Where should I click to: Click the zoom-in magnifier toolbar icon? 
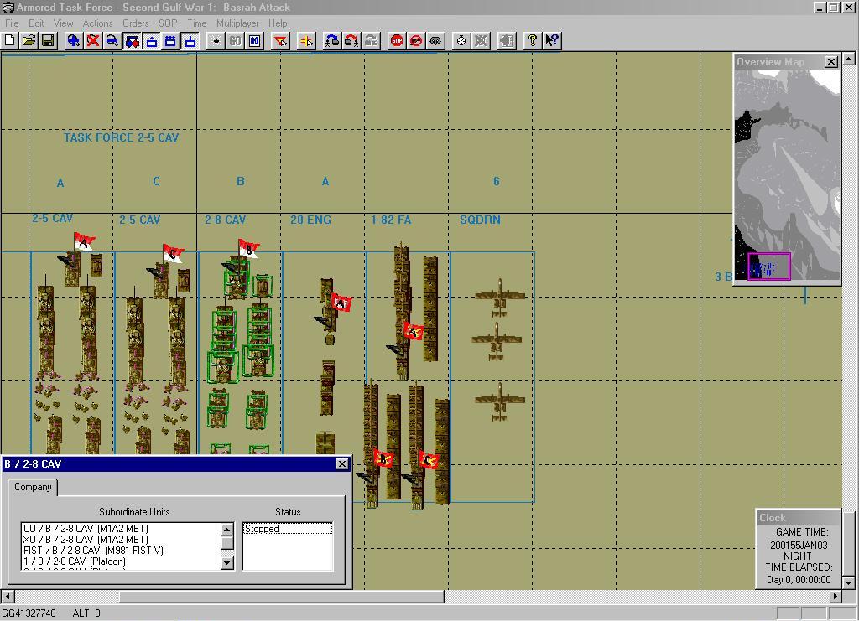point(74,40)
